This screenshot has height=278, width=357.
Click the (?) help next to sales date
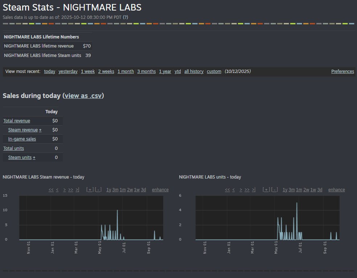[126, 17]
